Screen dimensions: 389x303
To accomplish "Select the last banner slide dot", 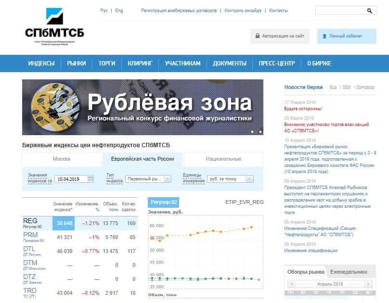I will [x=260, y=131].
